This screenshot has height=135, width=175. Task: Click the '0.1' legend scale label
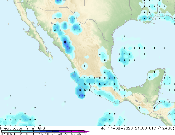(3, 134)
